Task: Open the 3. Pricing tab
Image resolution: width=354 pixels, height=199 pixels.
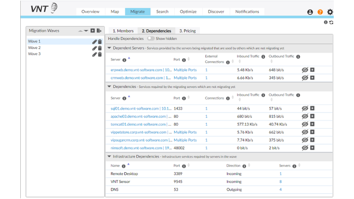Action: point(187,31)
